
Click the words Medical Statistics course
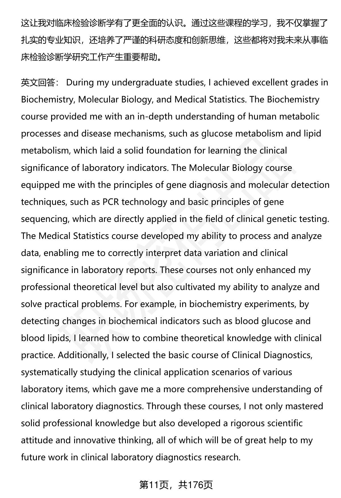tap(88, 236)
